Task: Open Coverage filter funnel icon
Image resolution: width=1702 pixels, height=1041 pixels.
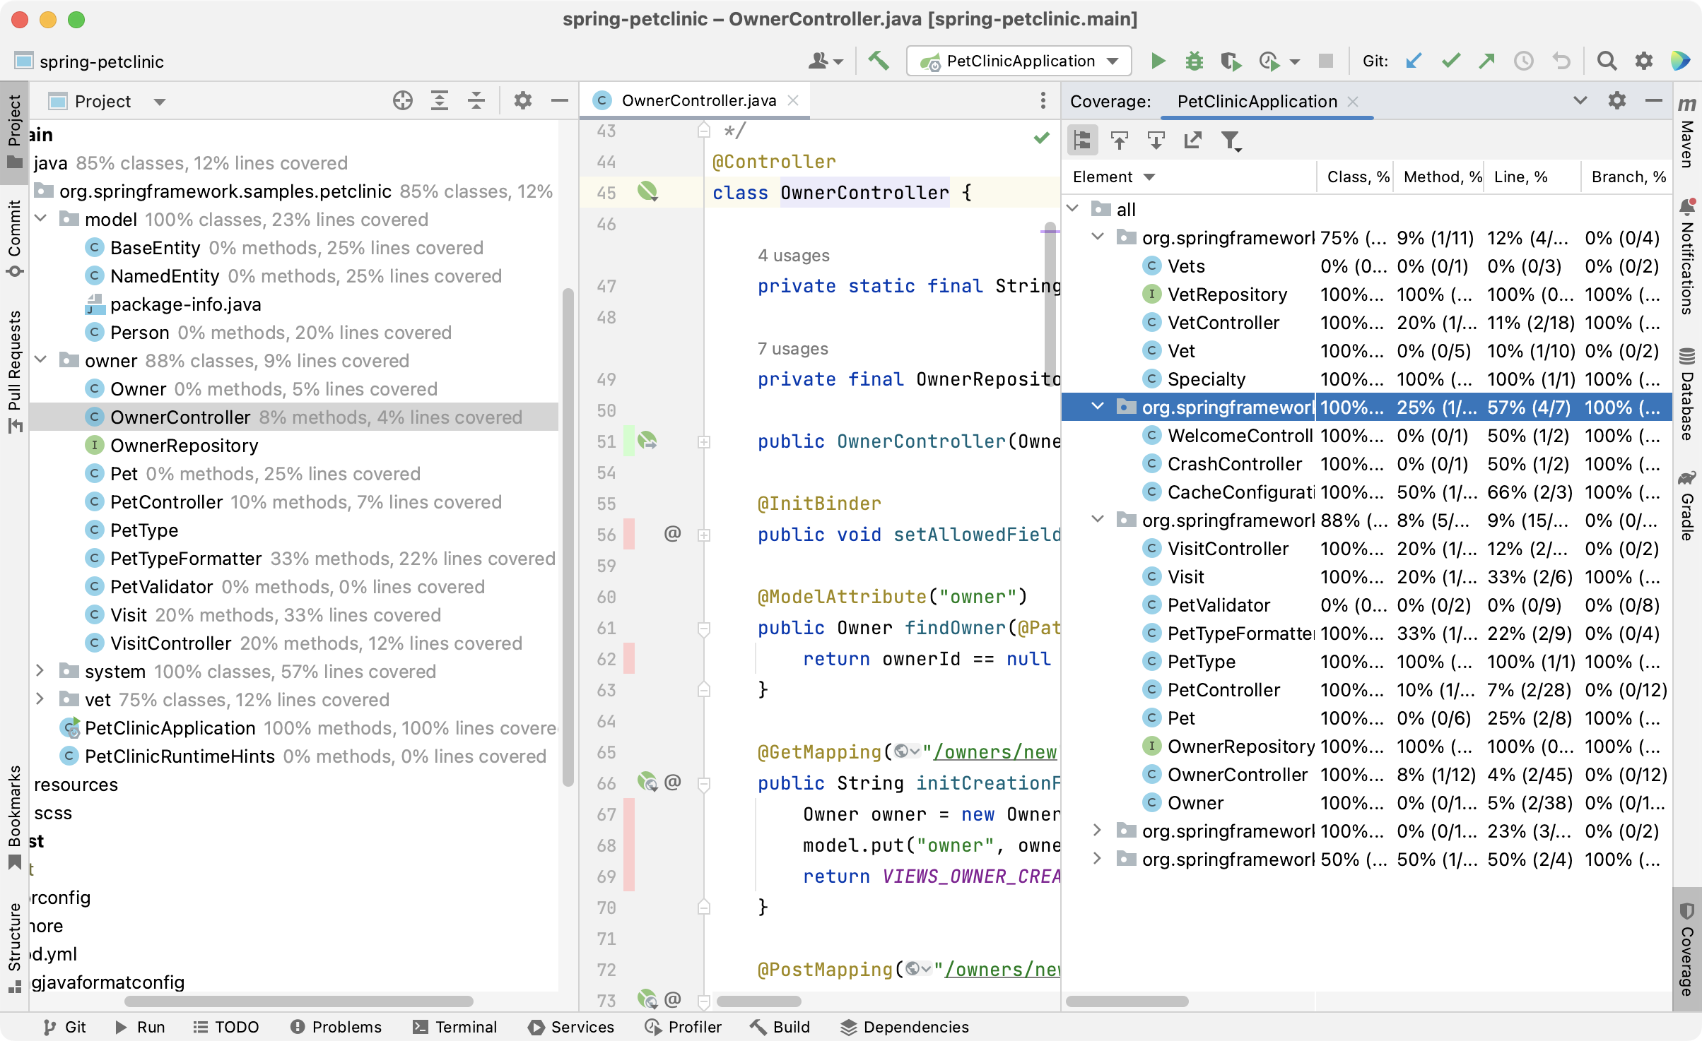Action: click(1231, 141)
